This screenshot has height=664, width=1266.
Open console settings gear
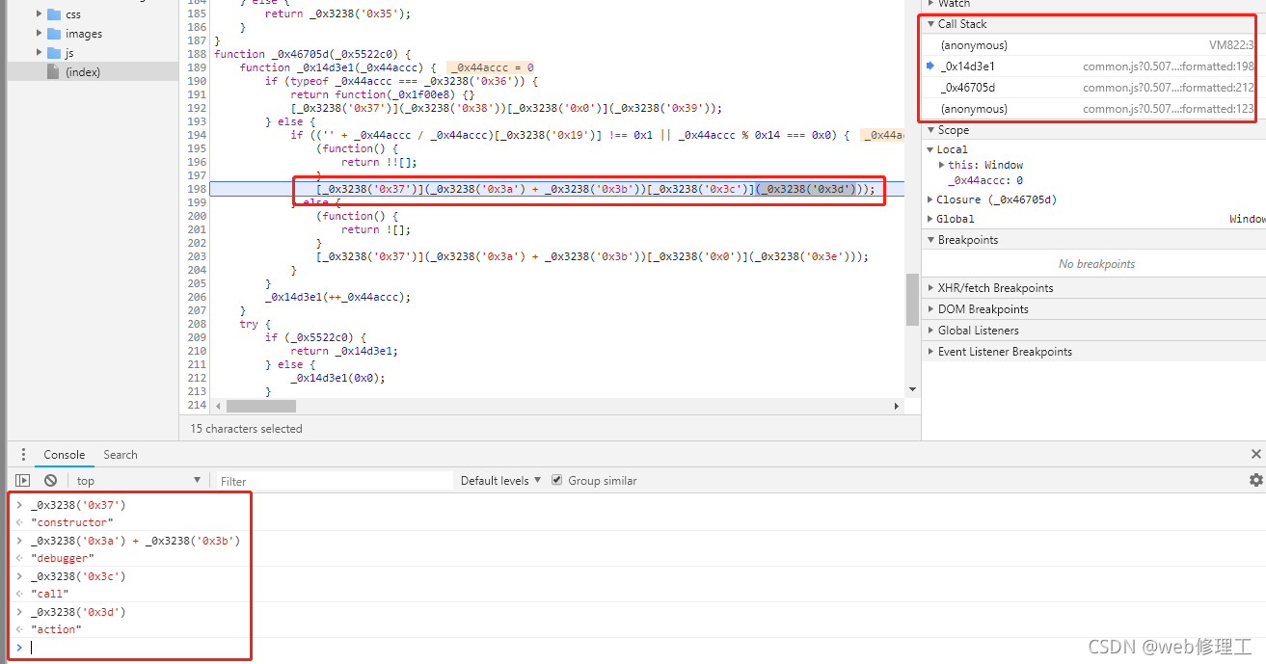pos(1255,480)
